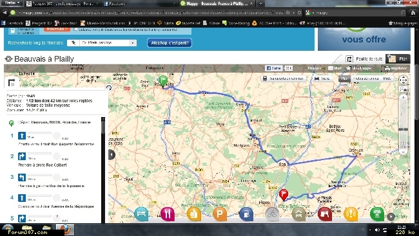Select the Plan tab
The height and width of the screenshot is (236, 419).
pyautogui.click(x=398, y=59)
